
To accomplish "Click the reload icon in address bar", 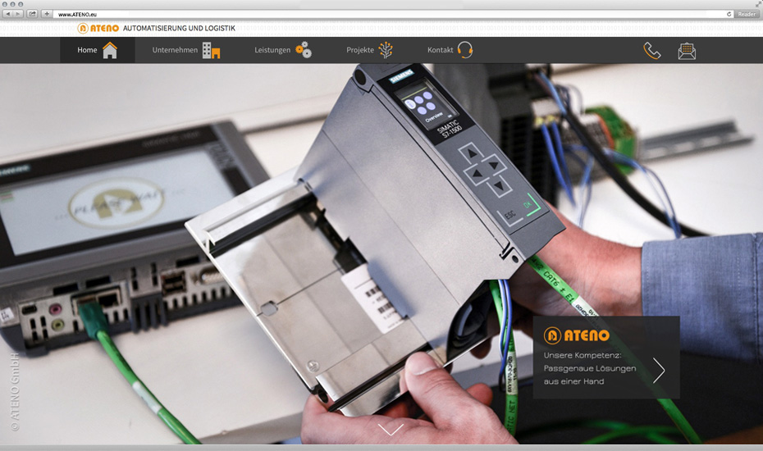I will coord(729,14).
